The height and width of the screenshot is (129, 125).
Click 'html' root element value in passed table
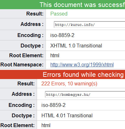[55, 55]
